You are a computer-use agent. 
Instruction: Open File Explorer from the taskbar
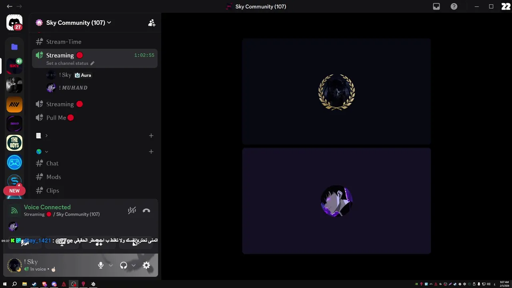coord(24,284)
